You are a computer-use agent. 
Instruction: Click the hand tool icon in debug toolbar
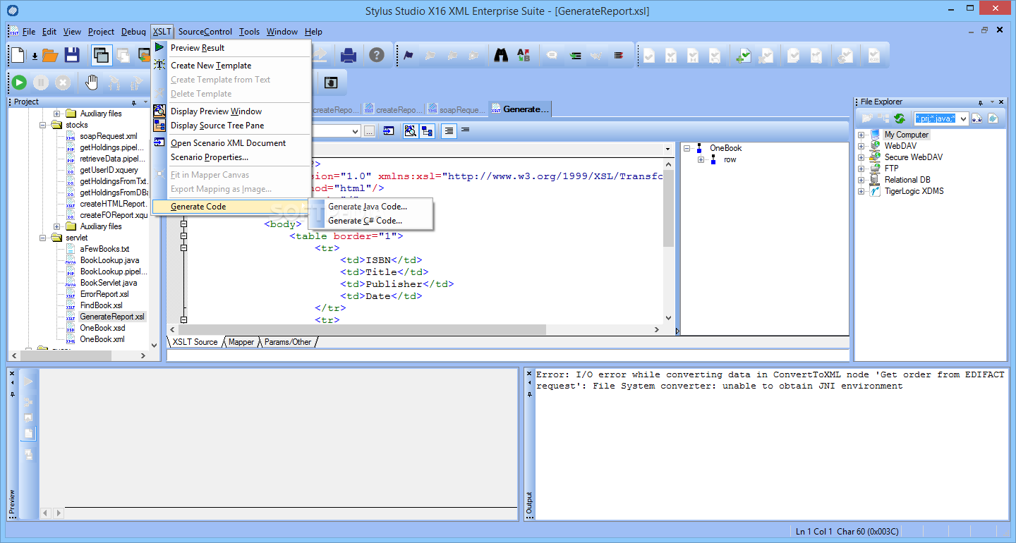[x=92, y=83]
